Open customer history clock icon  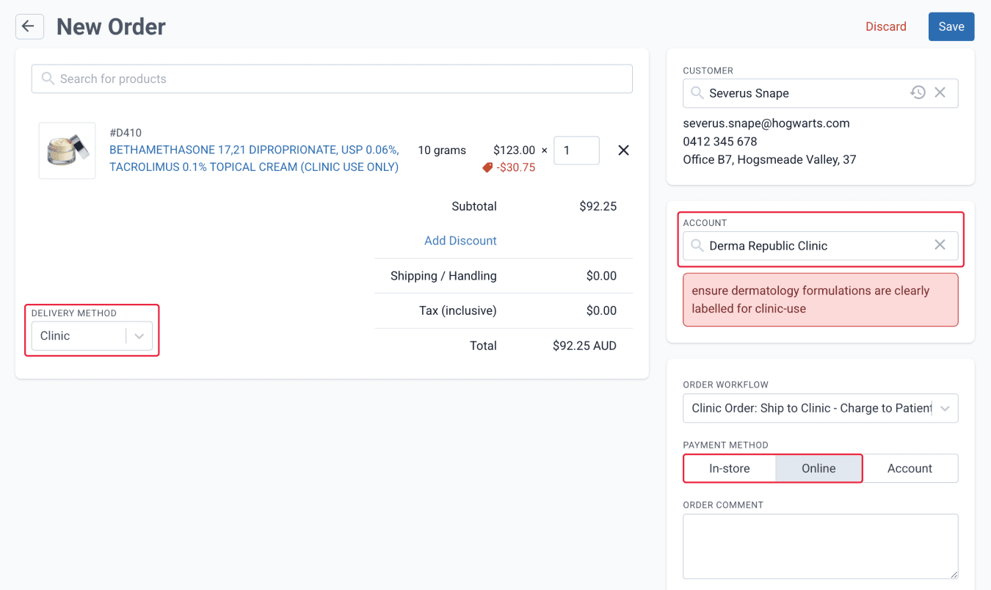pos(918,93)
